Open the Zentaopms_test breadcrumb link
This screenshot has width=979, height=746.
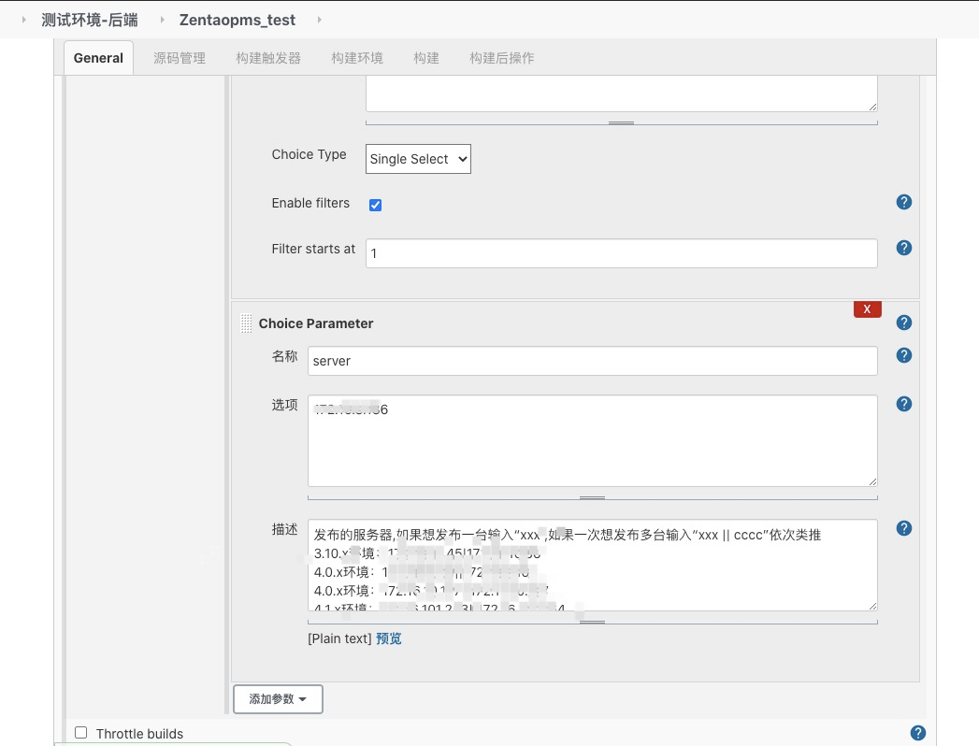click(238, 20)
